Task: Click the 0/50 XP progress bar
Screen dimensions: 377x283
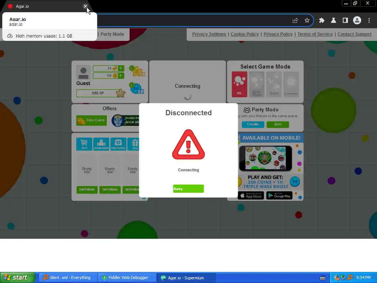Action: [97, 93]
